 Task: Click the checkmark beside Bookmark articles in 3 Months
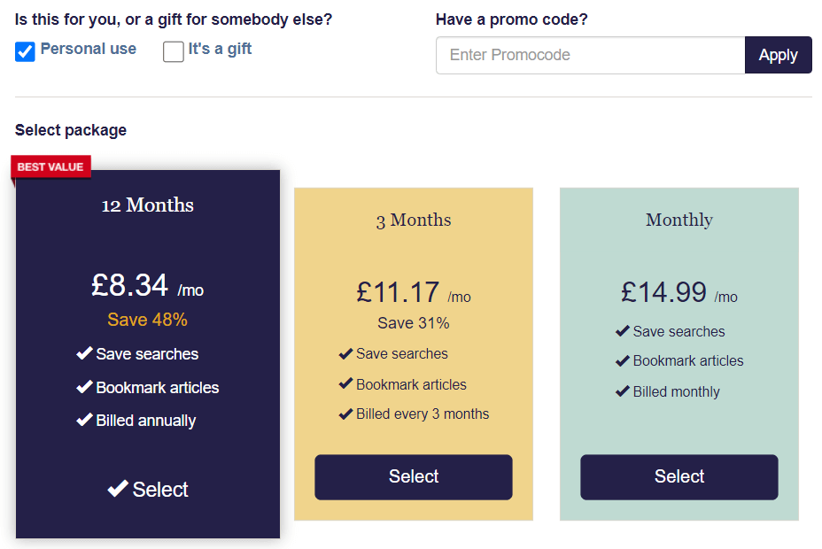(345, 384)
